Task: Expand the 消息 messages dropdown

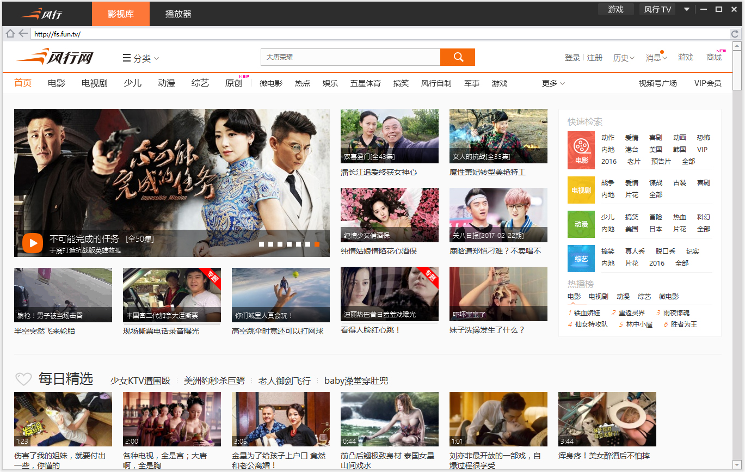Action: point(656,58)
